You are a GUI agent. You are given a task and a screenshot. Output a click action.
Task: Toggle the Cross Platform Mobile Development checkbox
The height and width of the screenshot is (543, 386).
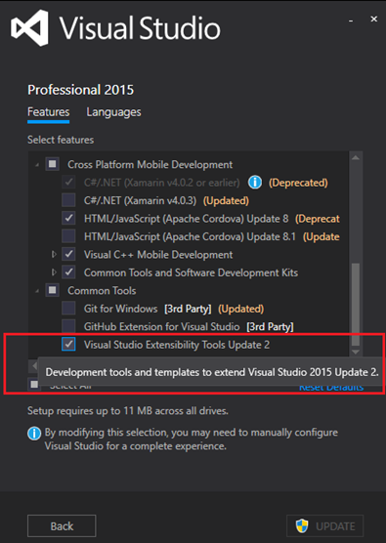point(53,164)
